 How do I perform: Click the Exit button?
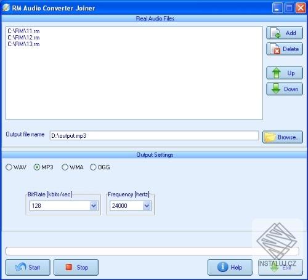click(x=280, y=267)
